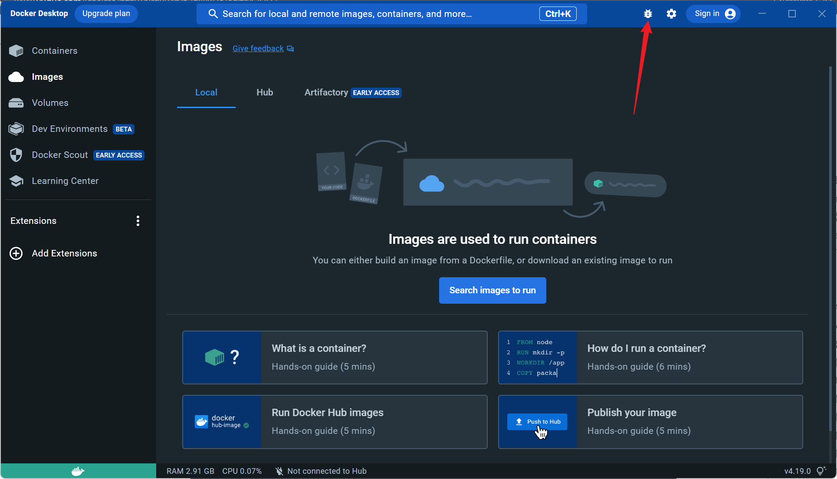Click the lightbulb notifications icon in status bar
This screenshot has width=837, height=479.
[821, 471]
